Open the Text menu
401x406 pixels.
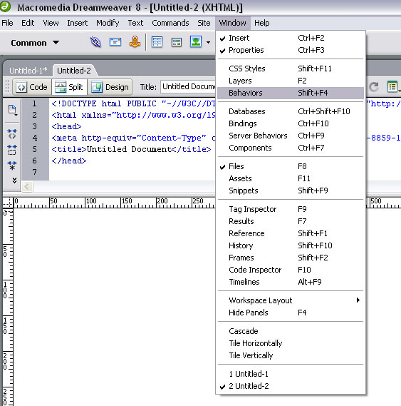135,23
